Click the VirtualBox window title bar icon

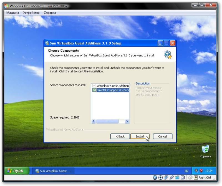click(6, 6)
